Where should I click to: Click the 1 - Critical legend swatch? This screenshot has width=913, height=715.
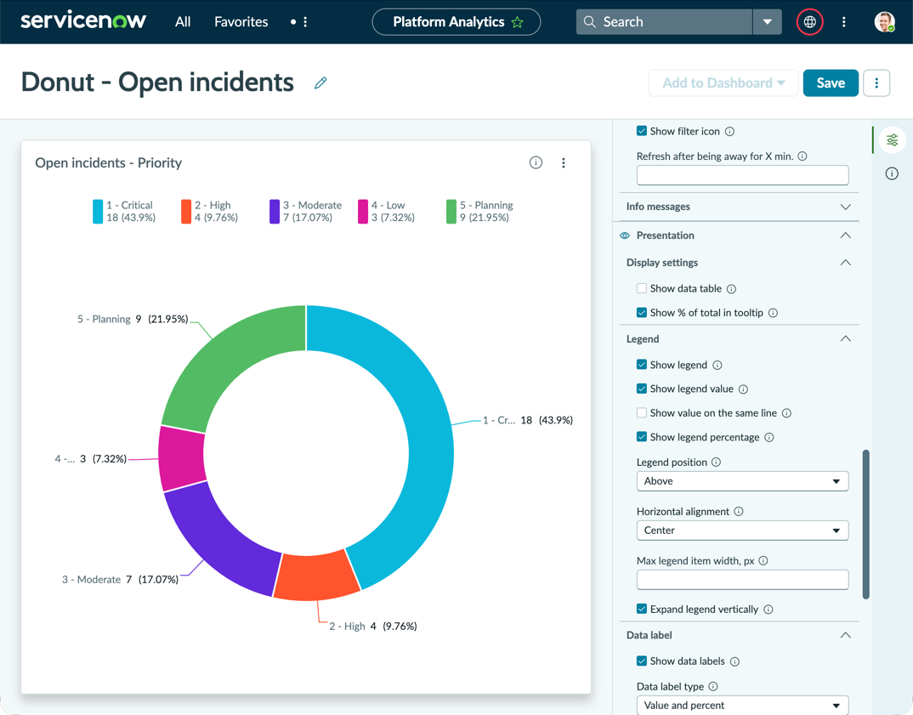tap(98, 212)
